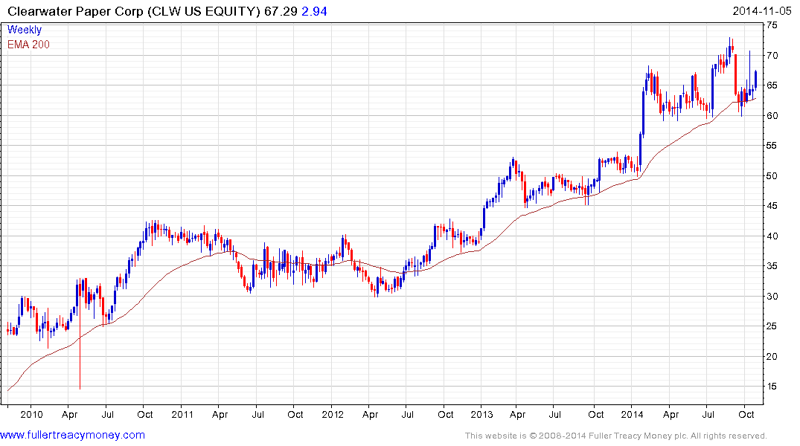Click the 2012 year label on the time axis
The image size is (800, 446).
point(332,413)
